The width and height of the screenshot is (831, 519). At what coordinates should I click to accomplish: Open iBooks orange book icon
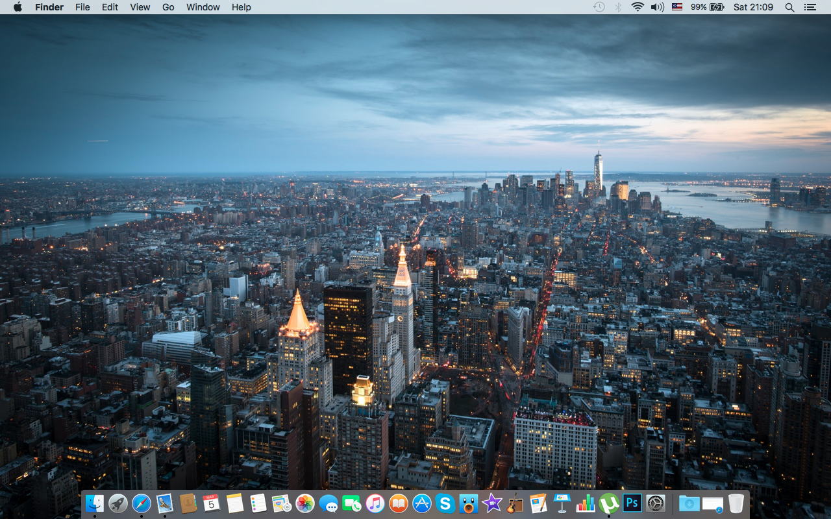(x=399, y=503)
